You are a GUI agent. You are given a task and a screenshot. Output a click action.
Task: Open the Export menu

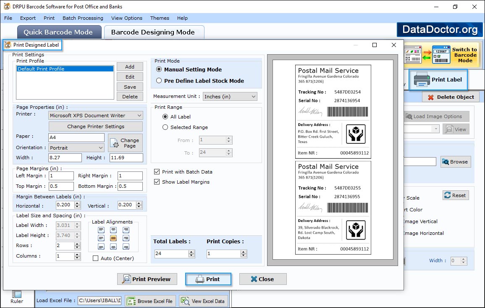point(28,18)
